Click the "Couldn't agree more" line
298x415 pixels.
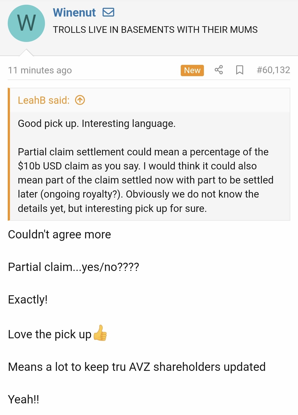click(59, 235)
